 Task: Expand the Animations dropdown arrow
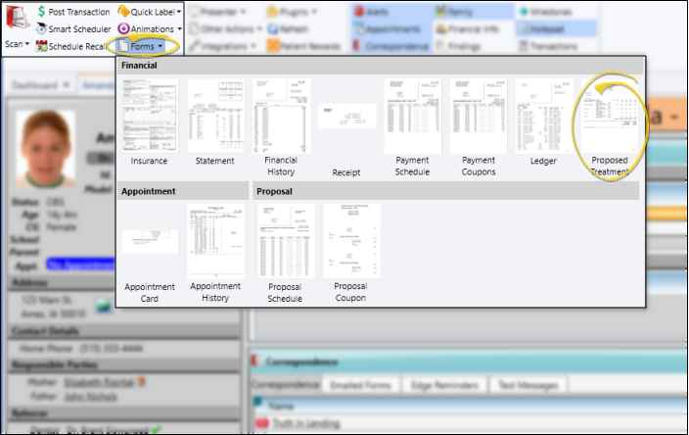[180, 28]
